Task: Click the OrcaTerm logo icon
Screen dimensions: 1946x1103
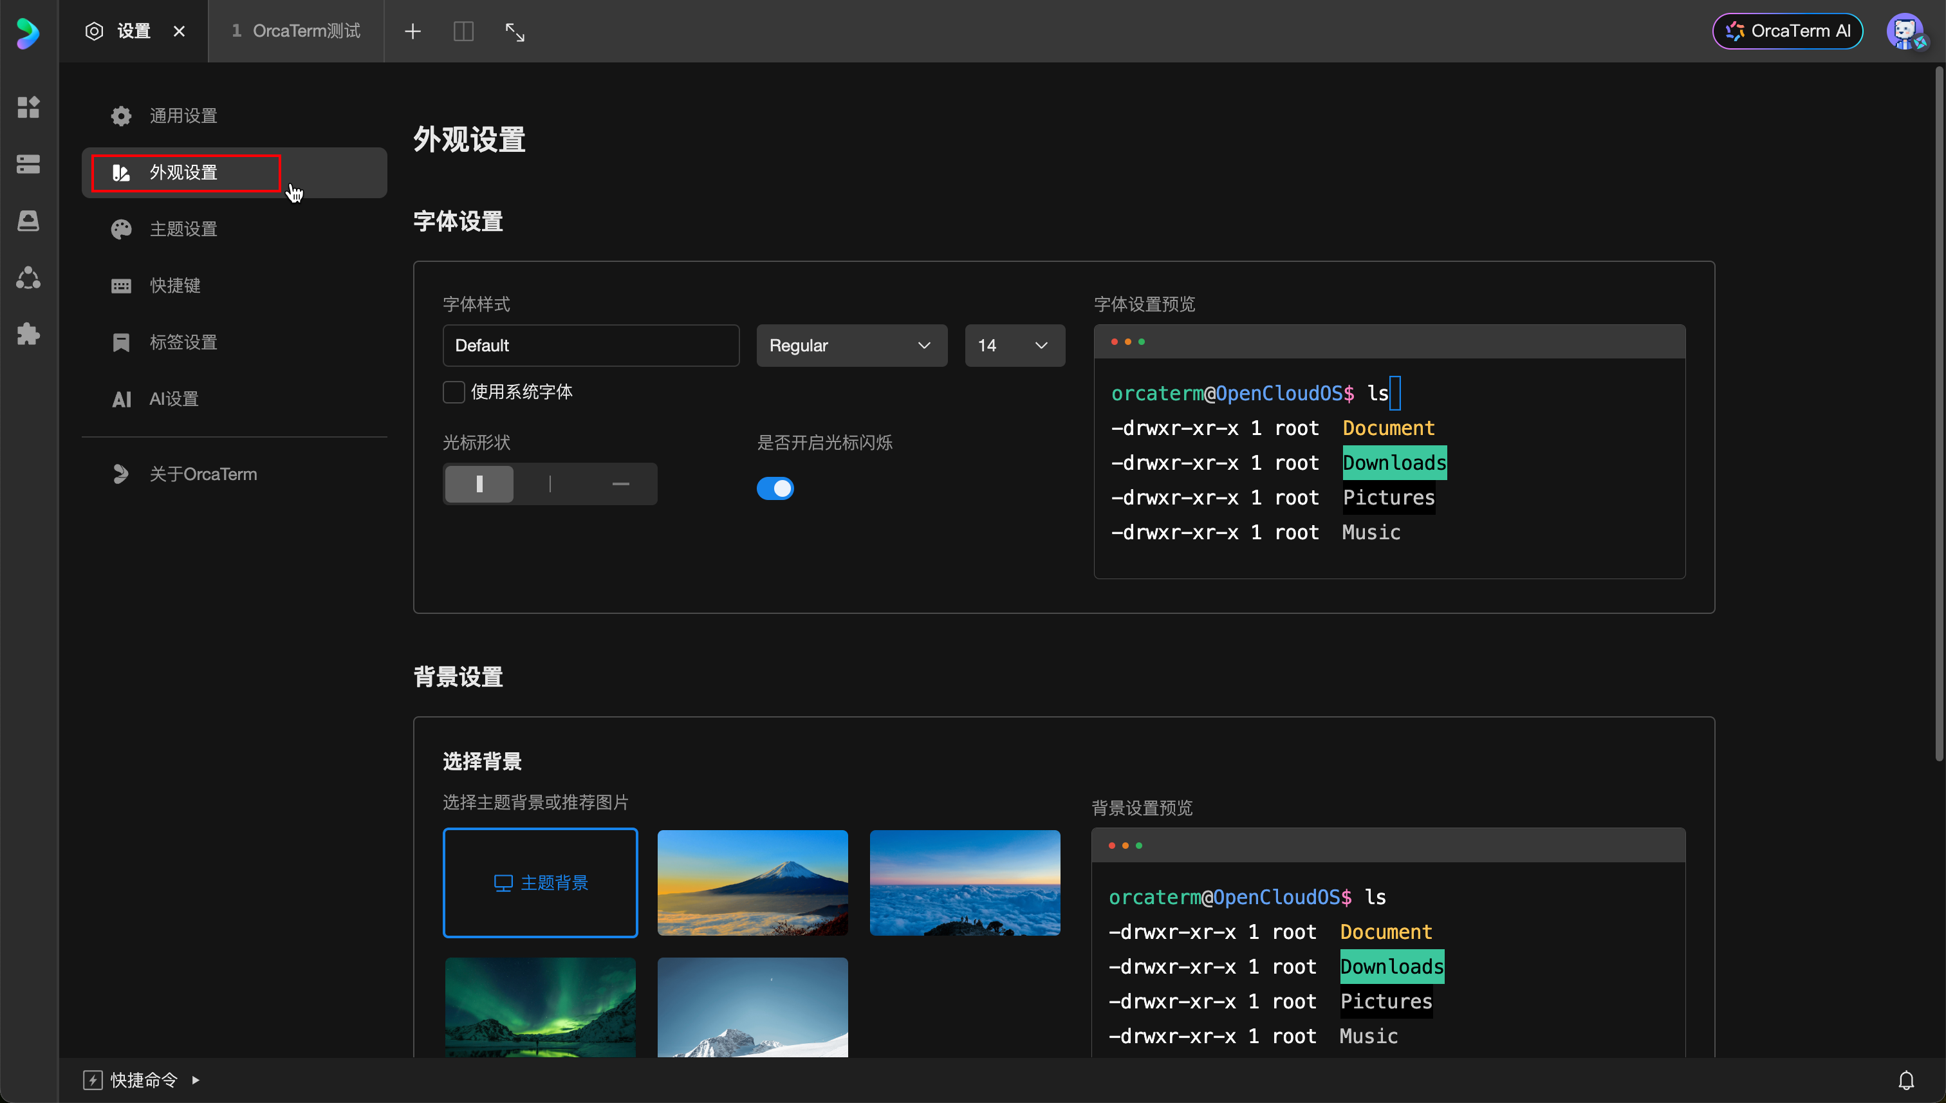Action: tap(28, 33)
